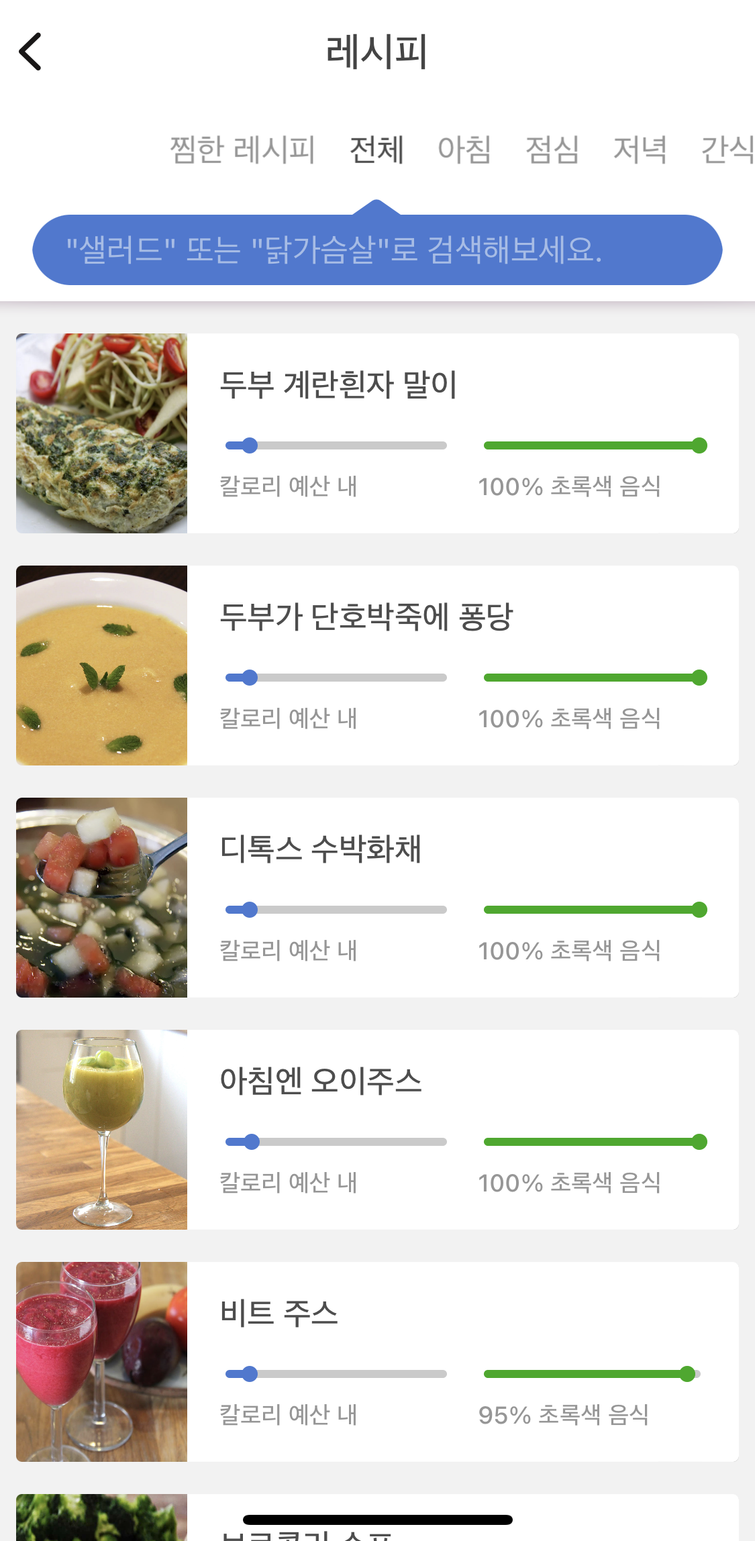This screenshot has height=1541, width=755.
Task: Switch to the 점심 tab
Action: [552, 149]
